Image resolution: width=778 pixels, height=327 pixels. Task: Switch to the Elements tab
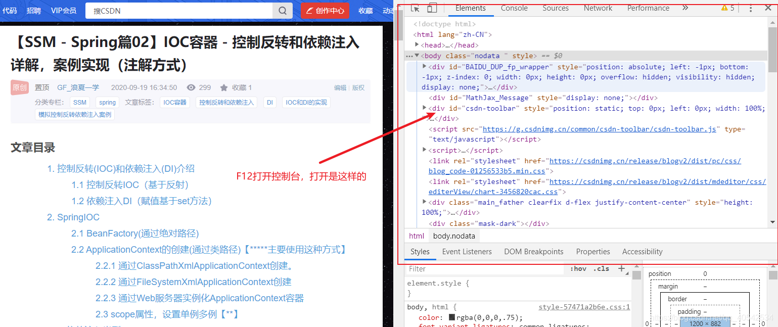coord(471,8)
